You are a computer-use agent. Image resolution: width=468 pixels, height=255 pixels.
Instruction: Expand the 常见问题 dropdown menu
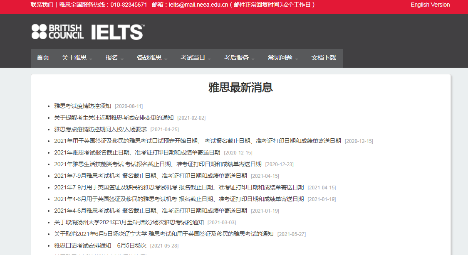click(283, 58)
